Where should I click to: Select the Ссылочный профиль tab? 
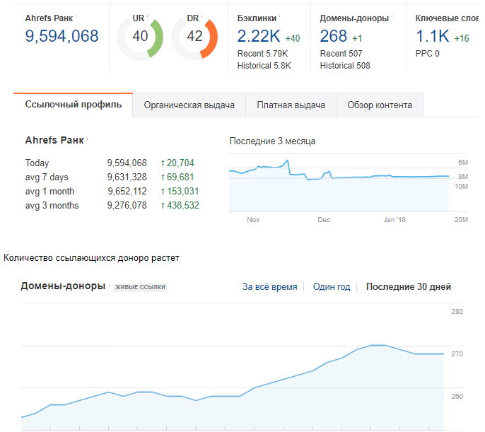(x=73, y=105)
